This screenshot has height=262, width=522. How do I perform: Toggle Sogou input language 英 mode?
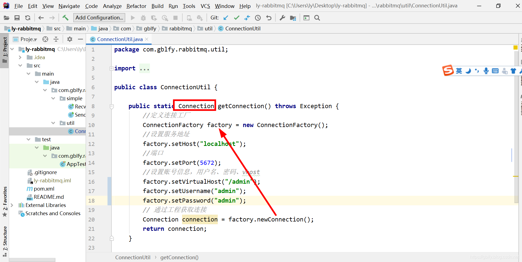pos(459,71)
